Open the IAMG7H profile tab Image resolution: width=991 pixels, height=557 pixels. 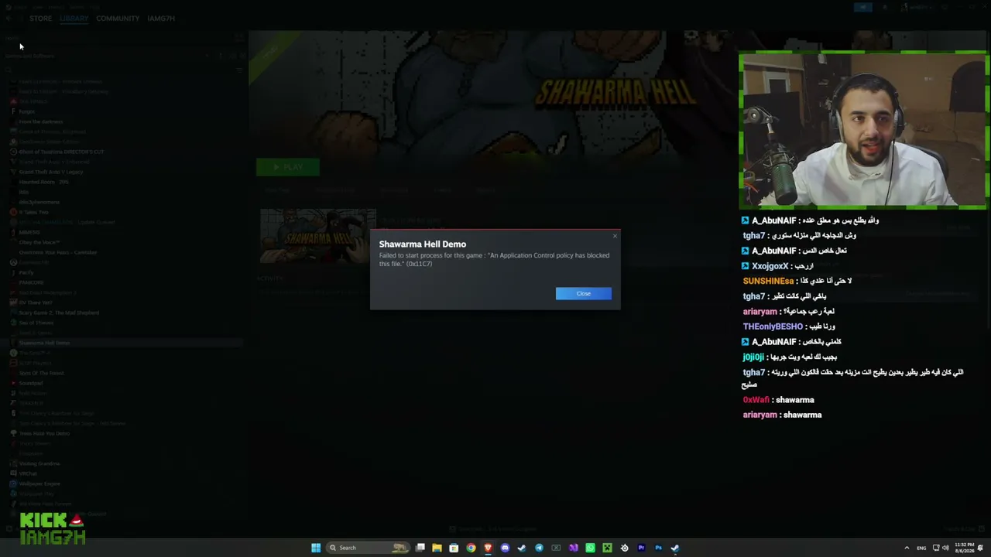(161, 18)
